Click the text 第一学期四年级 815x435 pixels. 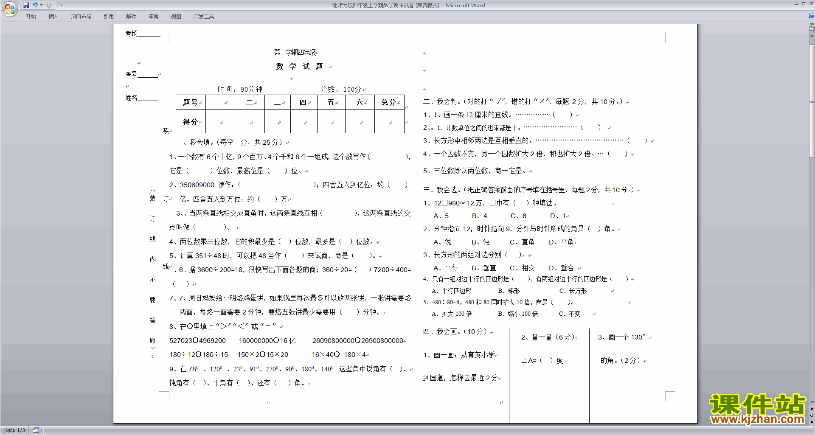(295, 52)
